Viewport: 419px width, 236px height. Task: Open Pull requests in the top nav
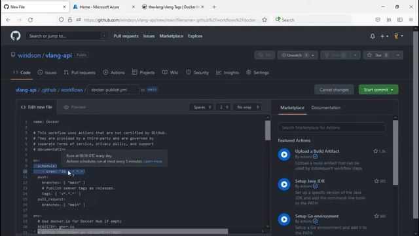[126, 36]
